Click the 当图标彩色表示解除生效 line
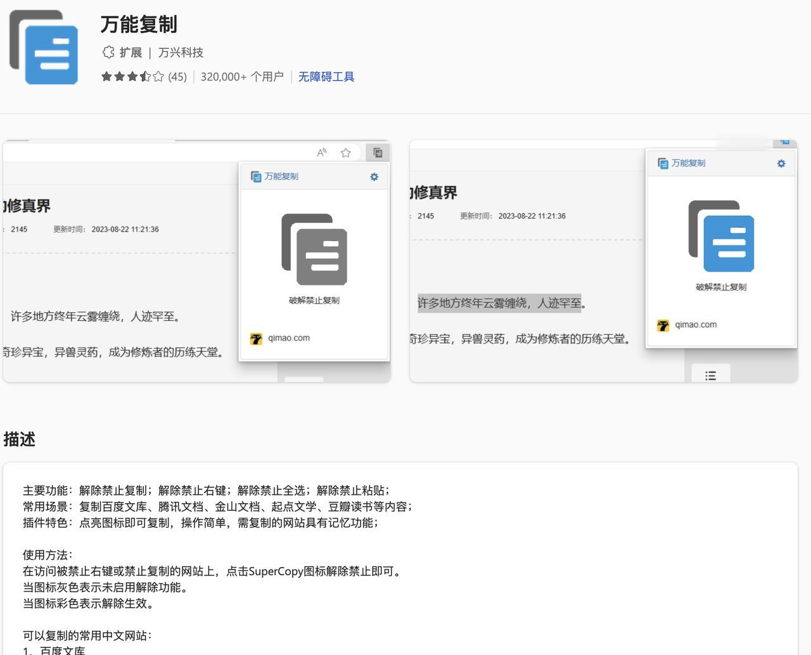 pos(89,603)
